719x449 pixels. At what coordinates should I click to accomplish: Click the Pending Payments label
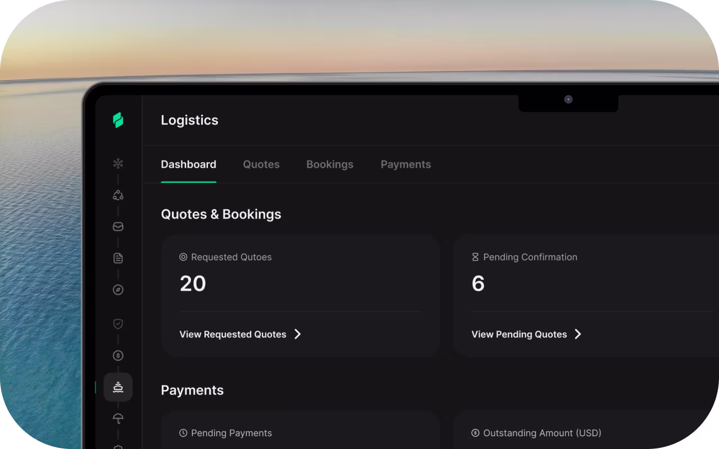[231, 433]
